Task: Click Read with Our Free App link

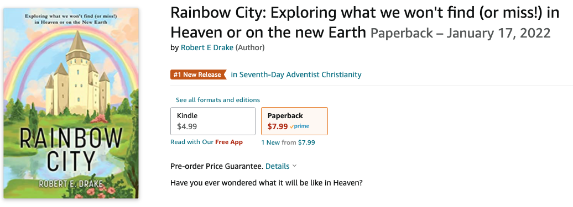Action: click(x=206, y=142)
